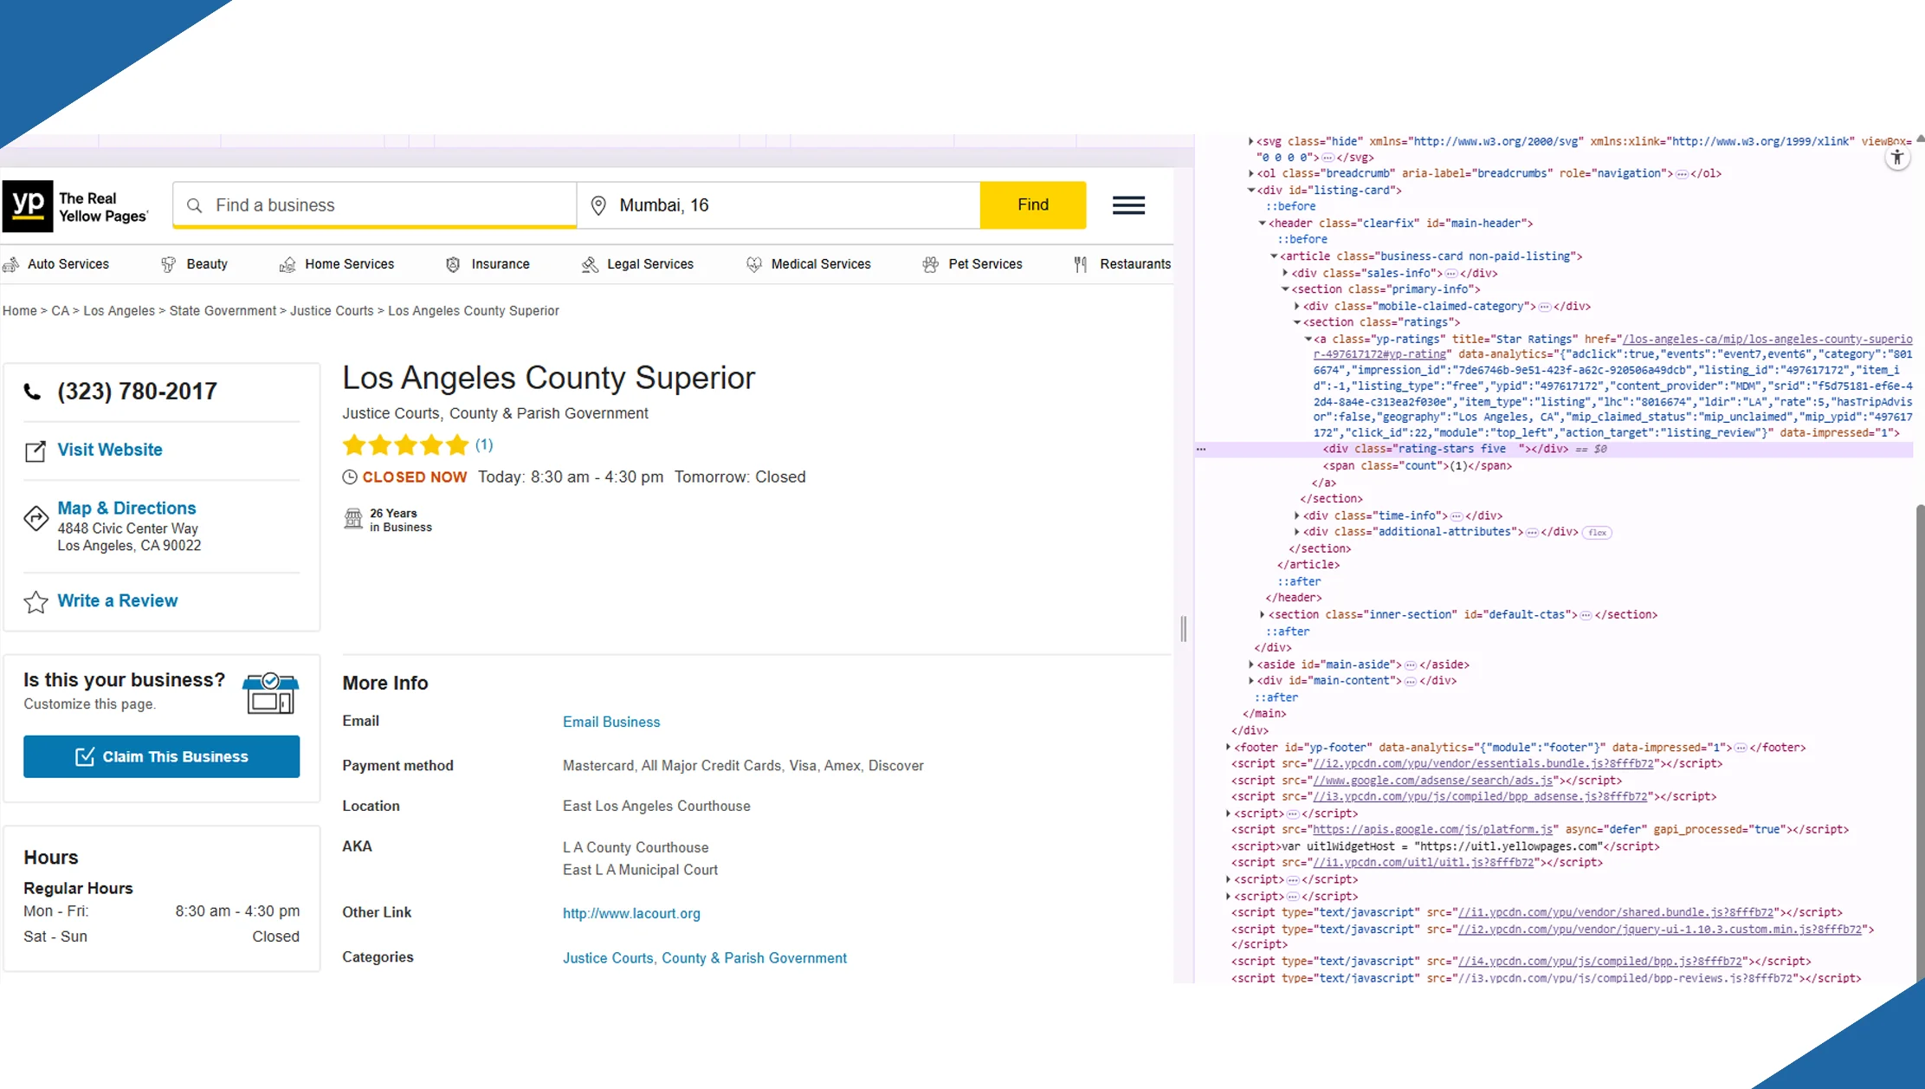Open the Beauty category
The image size is (1925, 1089).
click(207, 264)
